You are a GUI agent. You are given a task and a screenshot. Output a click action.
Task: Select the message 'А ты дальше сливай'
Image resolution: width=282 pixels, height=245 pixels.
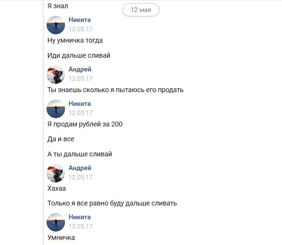pyautogui.click(x=80, y=154)
